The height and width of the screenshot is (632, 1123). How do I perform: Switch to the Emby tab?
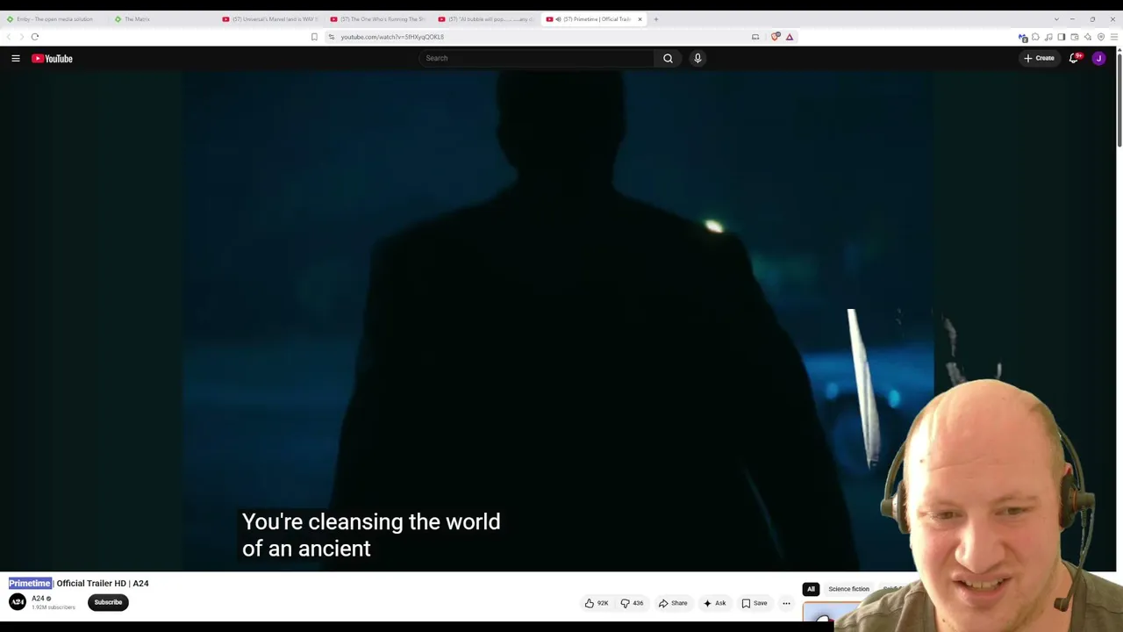[54, 19]
